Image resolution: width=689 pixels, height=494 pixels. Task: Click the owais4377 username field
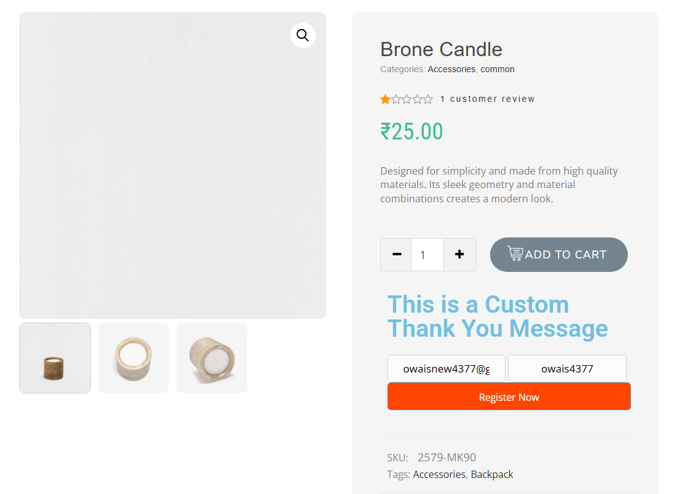[567, 369]
